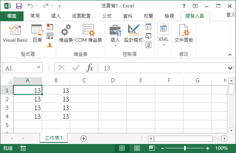Expand the formula bar

(x=230, y=68)
